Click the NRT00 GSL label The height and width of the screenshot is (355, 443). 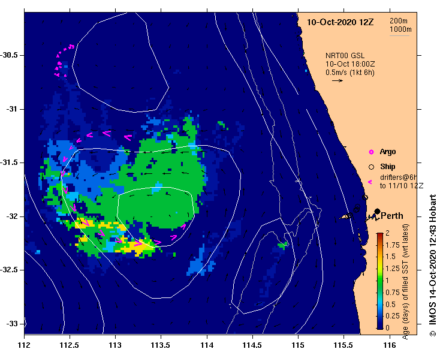[x=345, y=56]
